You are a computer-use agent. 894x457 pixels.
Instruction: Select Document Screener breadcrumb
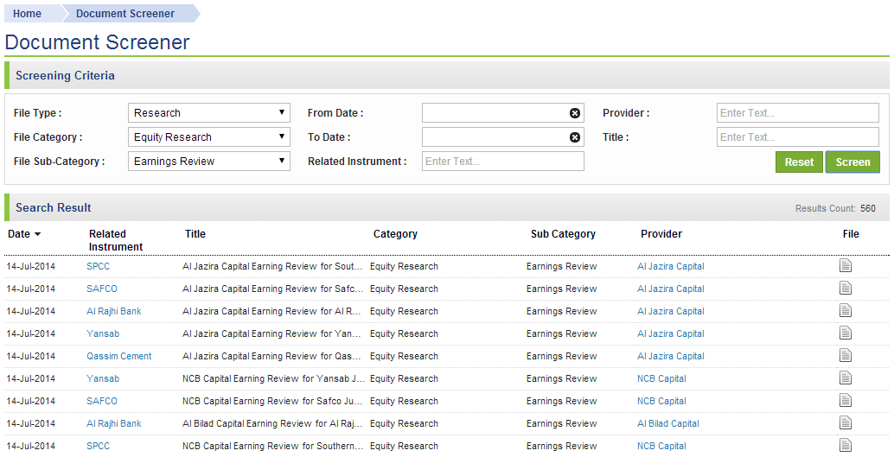tap(125, 14)
